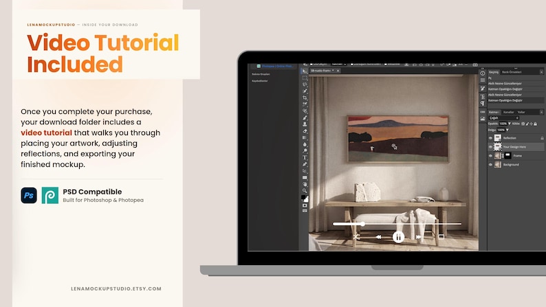Open the Fill 100% dropdown arrow

[507, 130]
